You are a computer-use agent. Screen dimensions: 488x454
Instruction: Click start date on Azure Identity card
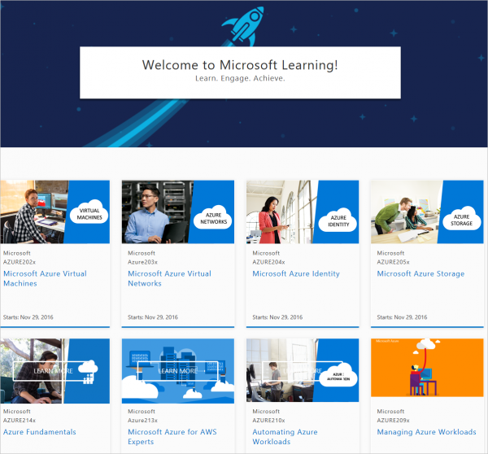[277, 317]
